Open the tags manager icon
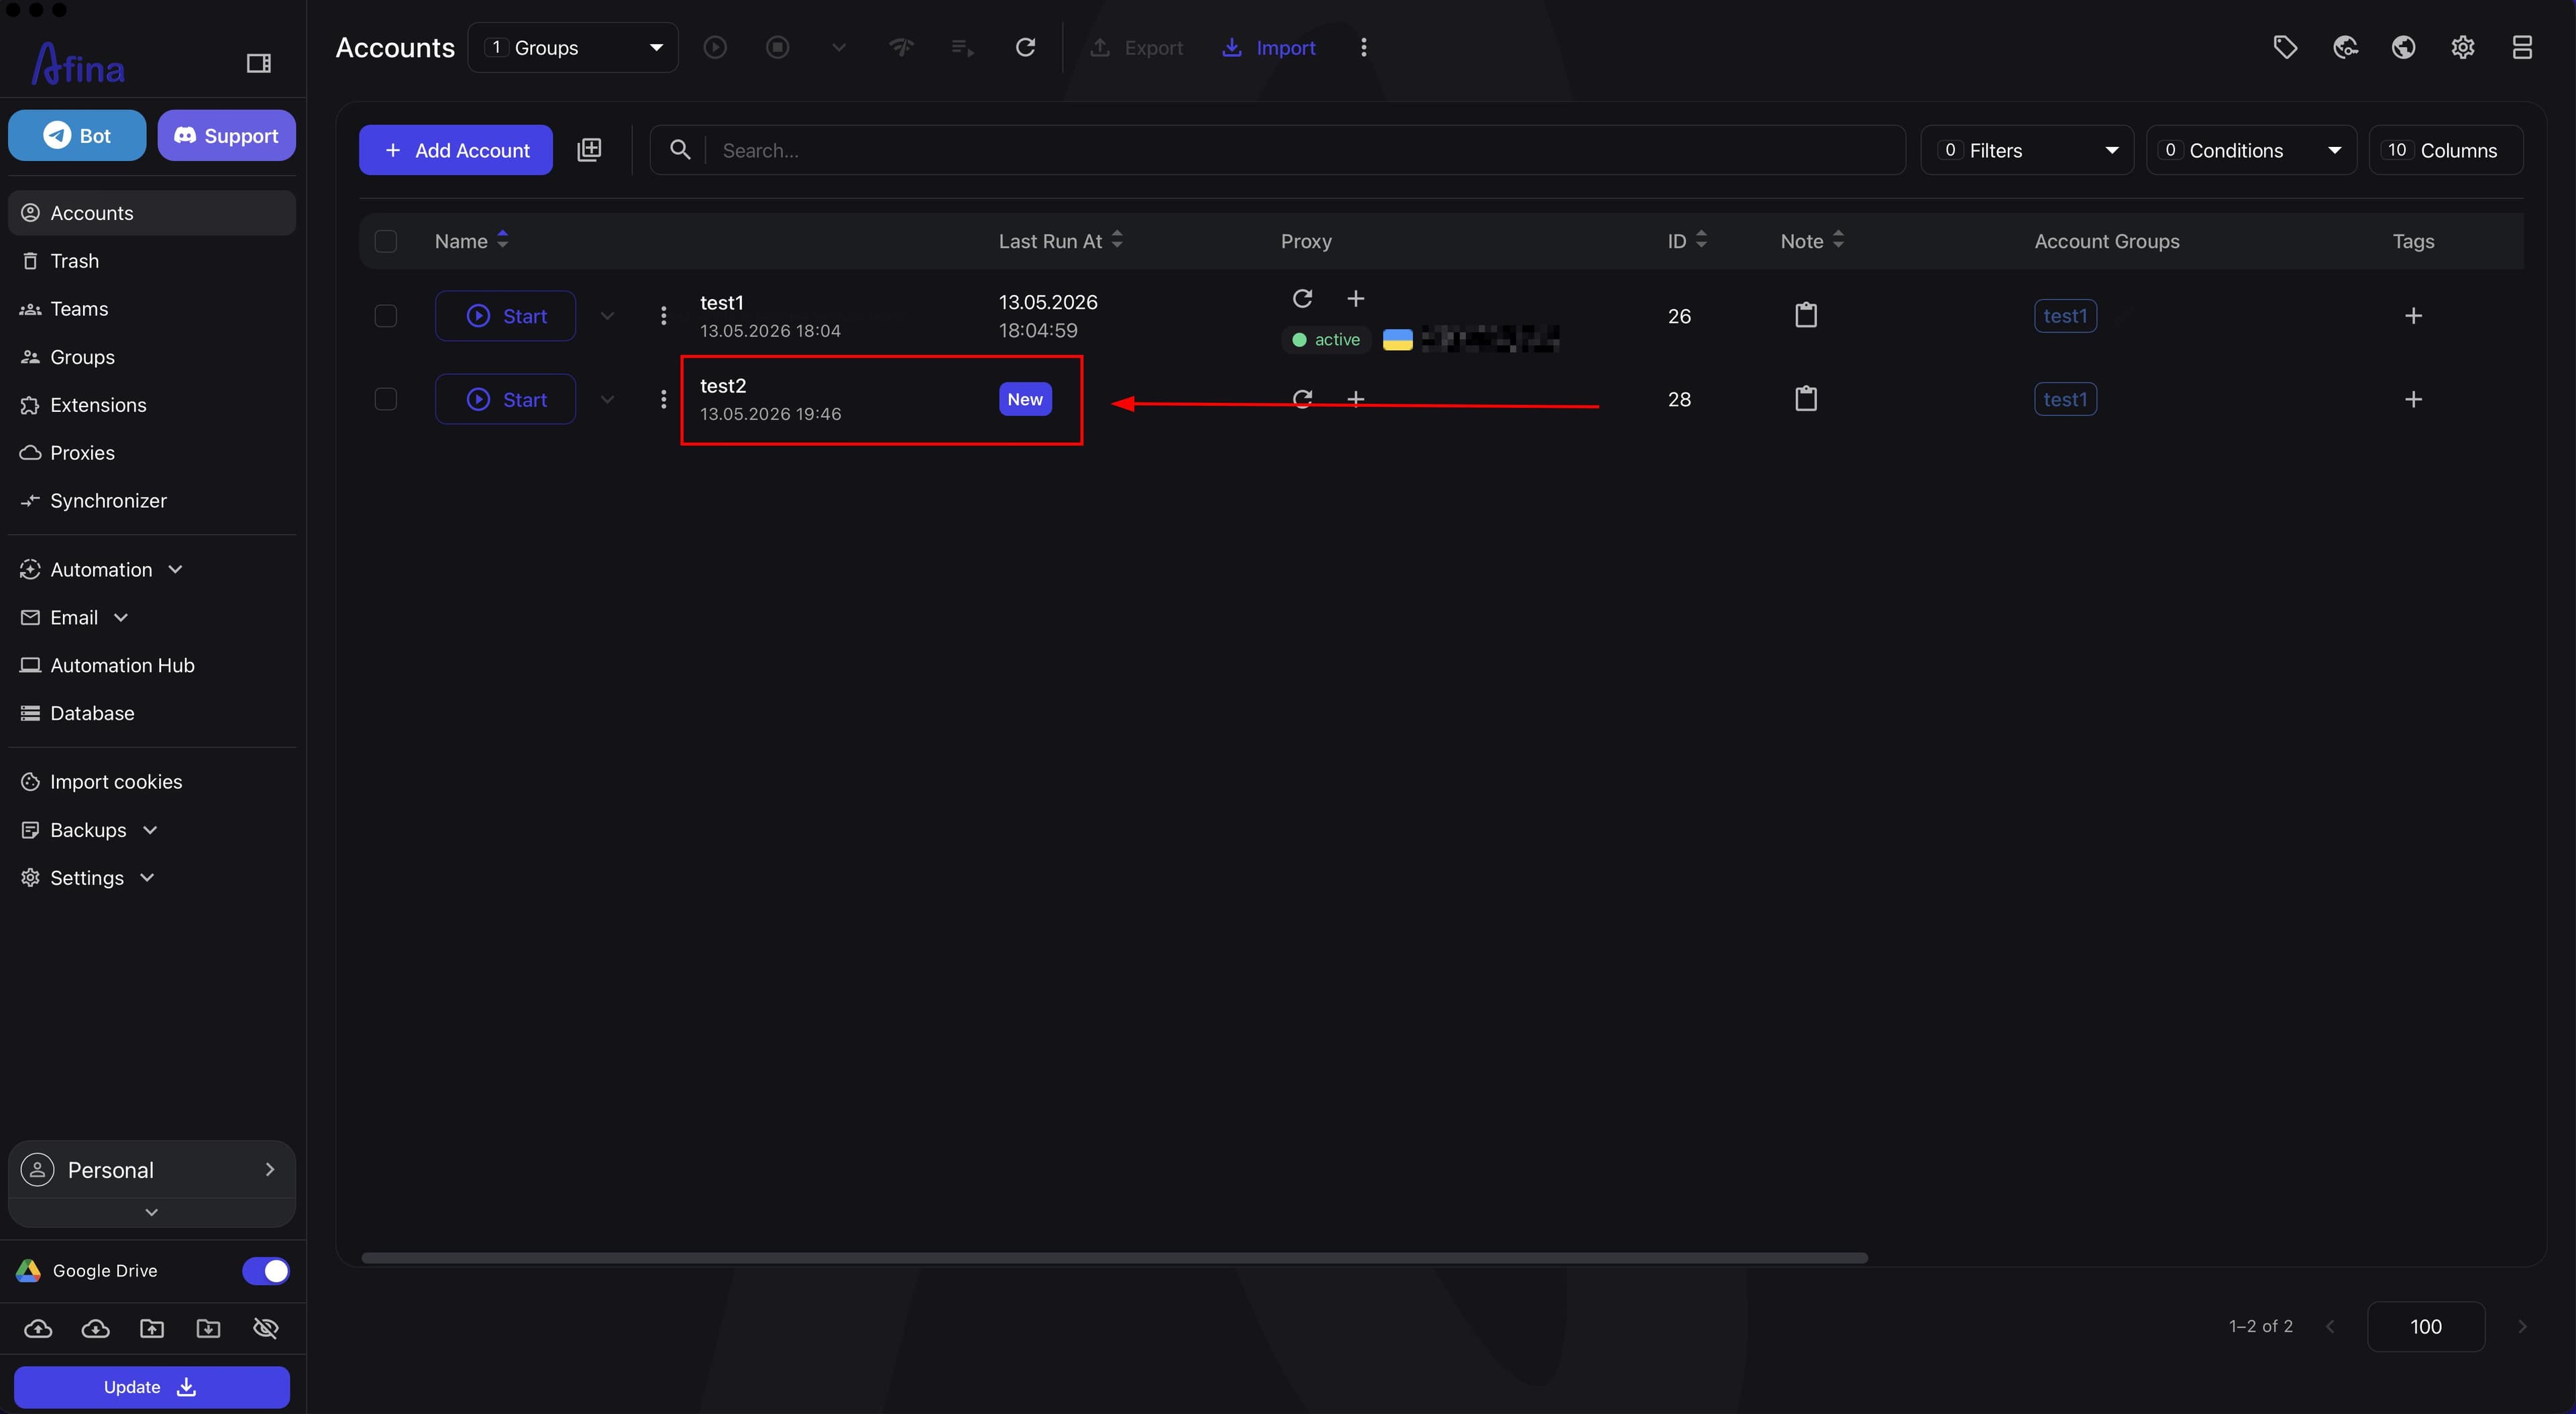 (x=2285, y=47)
